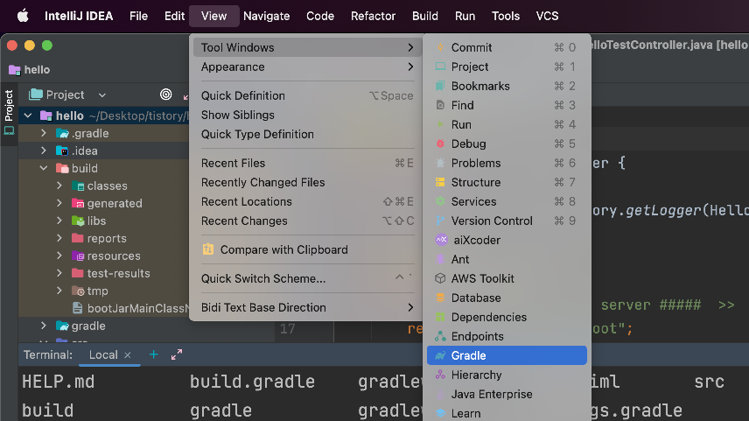Click the Ant icon in submenu

[x=440, y=259]
